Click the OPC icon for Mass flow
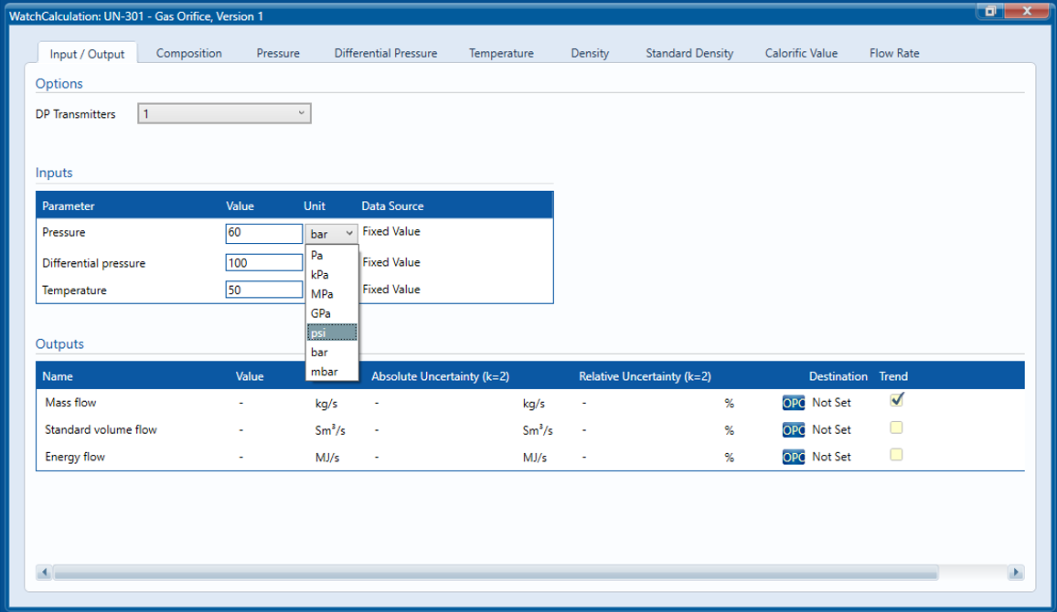 click(794, 403)
